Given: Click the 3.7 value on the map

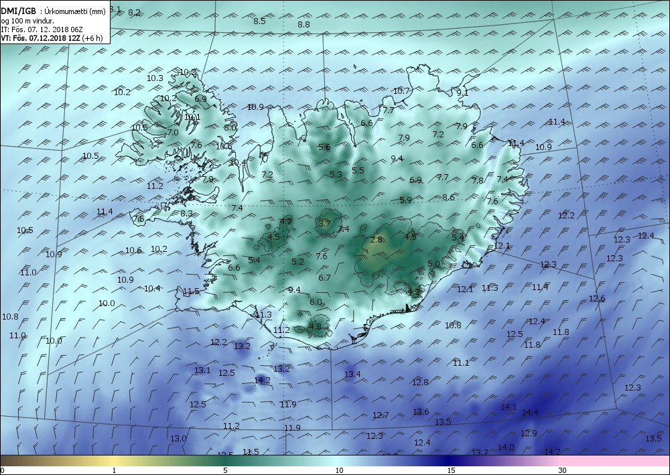Looking at the screenshot, I should click(324, 223).
